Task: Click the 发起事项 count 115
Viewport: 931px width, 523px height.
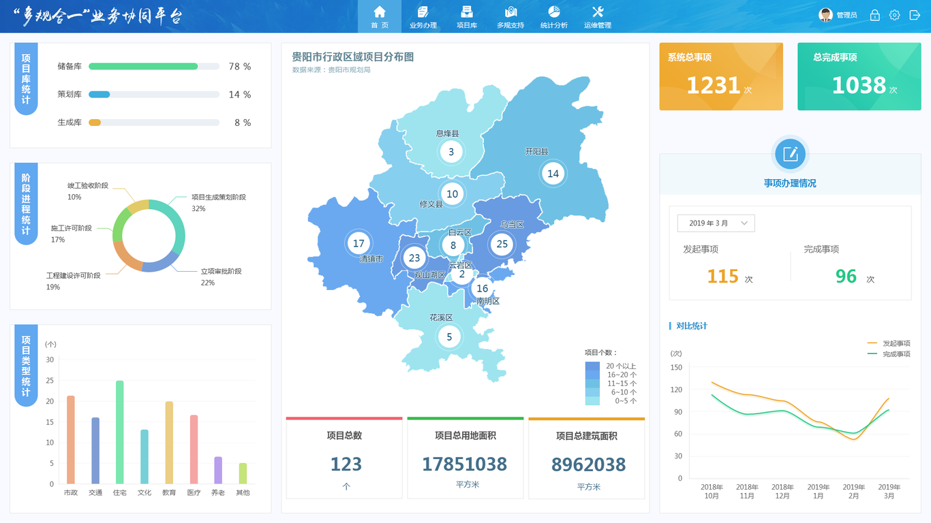Action: click(723, 276)
